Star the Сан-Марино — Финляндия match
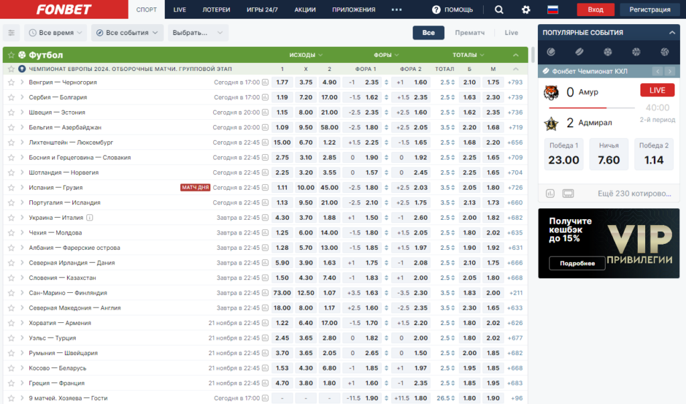 point(11,293)
